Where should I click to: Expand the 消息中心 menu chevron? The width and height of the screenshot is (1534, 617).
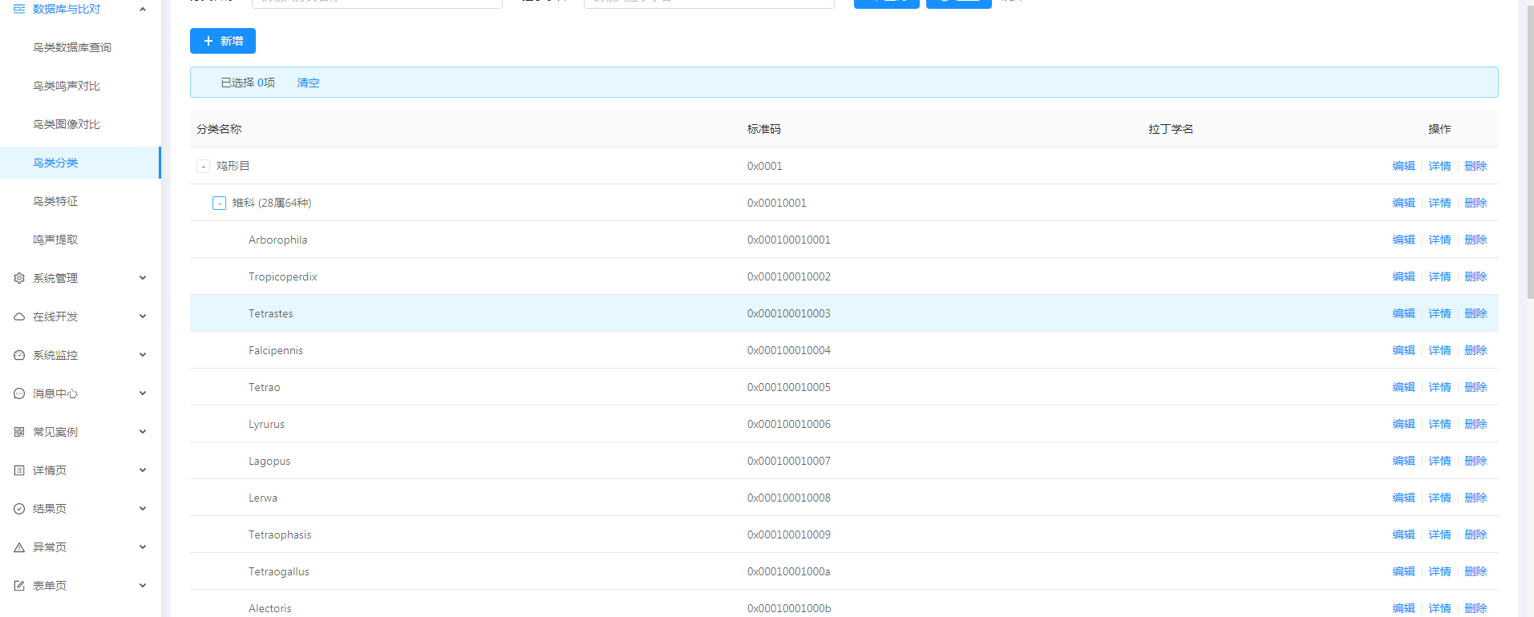[143, 393]
